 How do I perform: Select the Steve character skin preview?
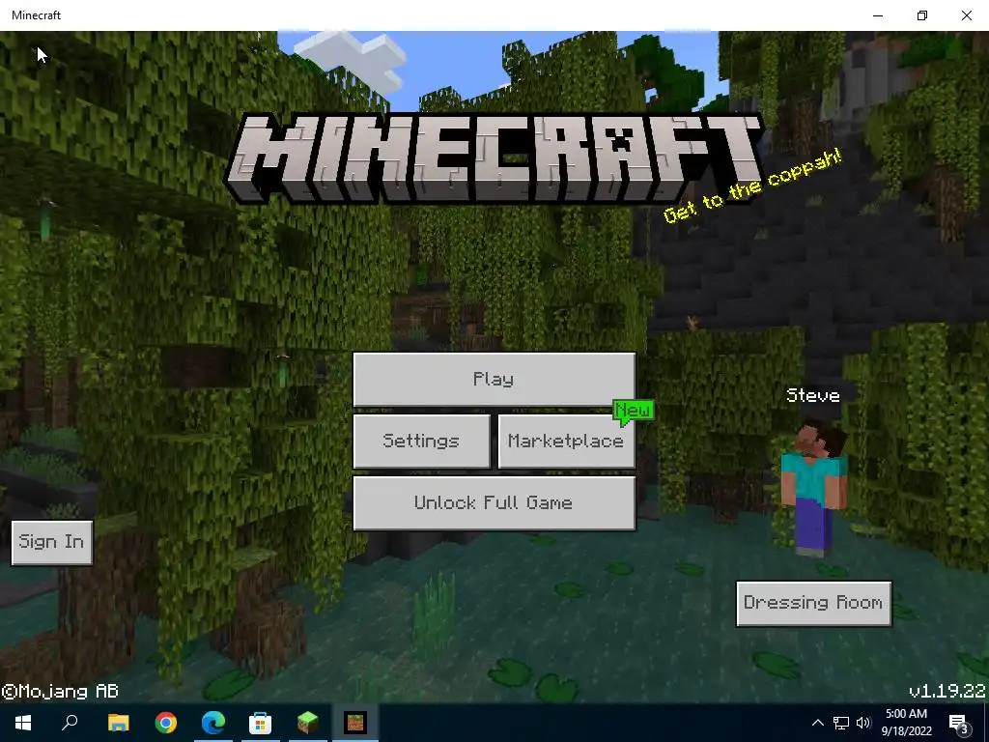tap(813, 489)
